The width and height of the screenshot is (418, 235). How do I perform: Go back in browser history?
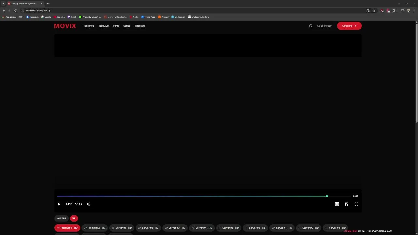(x=4, y=10)
